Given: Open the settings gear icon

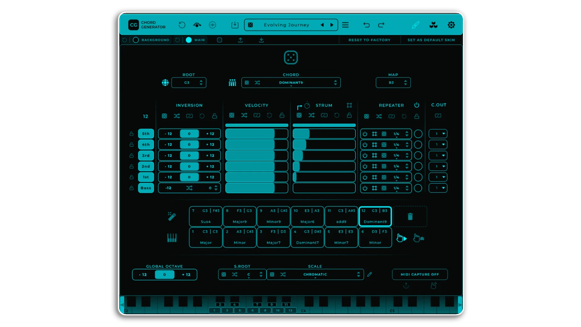Looking at the screenshot, I should point(451,25).
